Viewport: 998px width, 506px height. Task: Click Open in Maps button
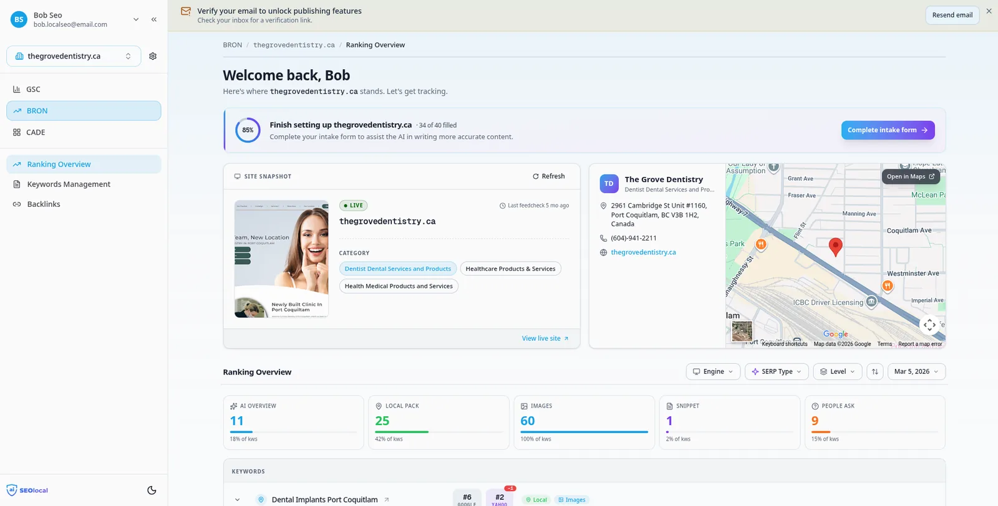[x=910, y=176]
